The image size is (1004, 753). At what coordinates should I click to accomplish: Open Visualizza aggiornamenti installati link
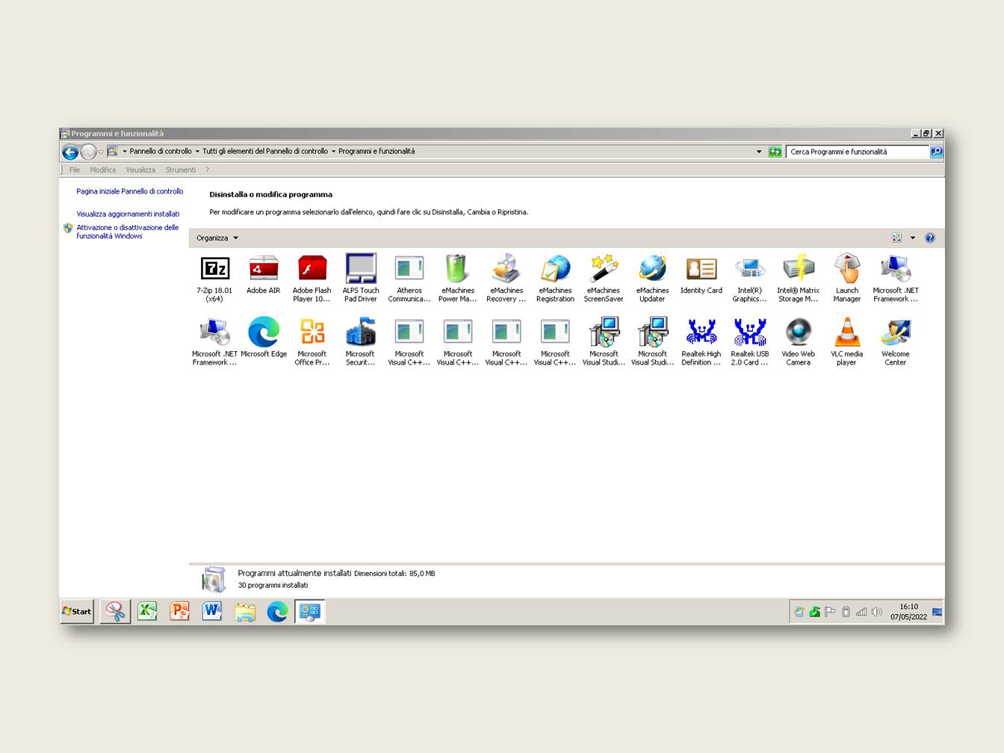[x=128, y=214]
